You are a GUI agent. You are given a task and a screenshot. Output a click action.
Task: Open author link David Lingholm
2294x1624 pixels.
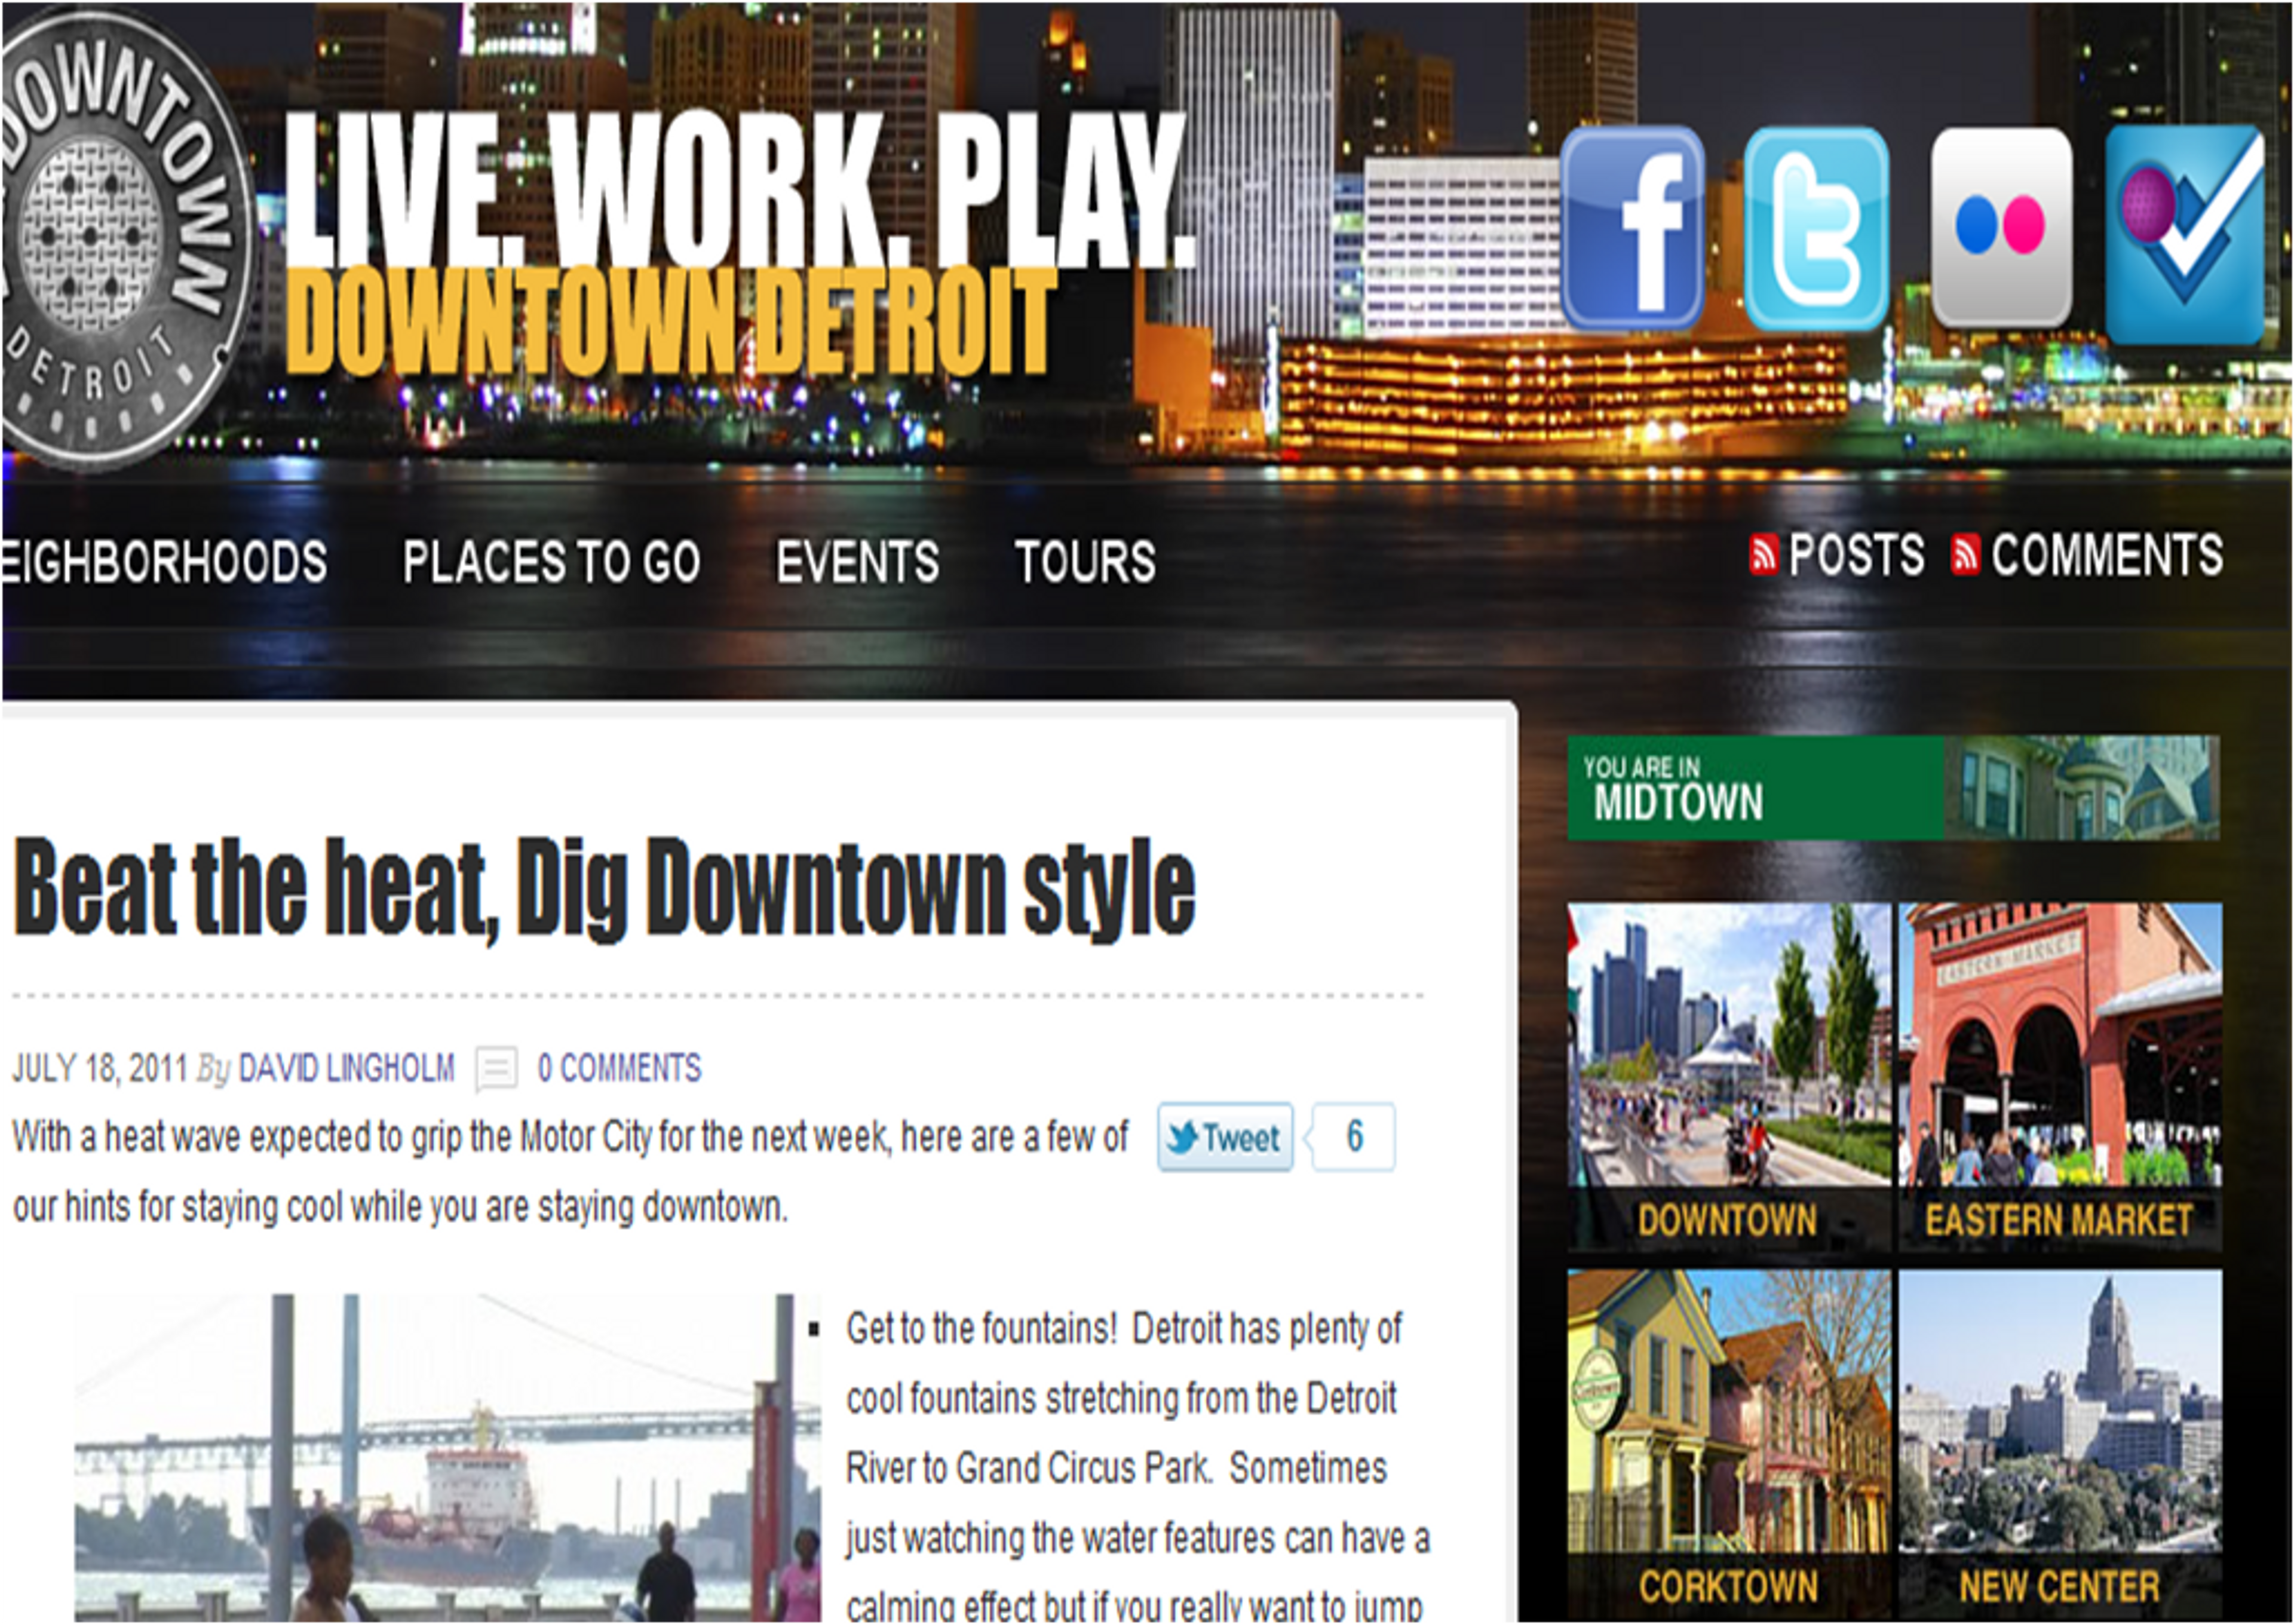pos(346,1069)
